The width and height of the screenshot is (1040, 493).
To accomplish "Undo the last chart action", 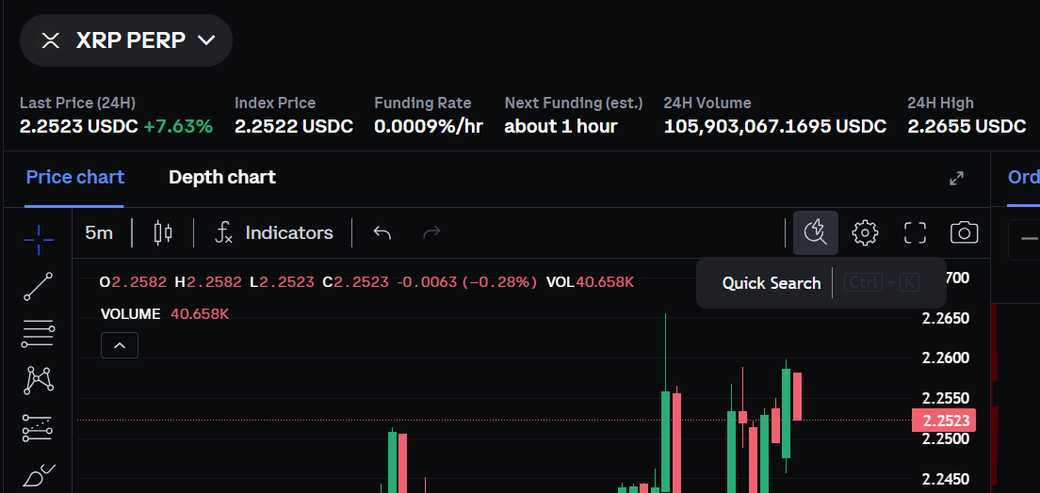I will coord(382,232).
